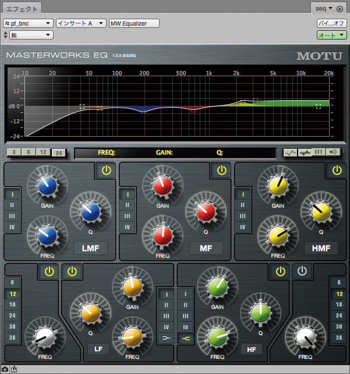Click the HMF yellow Q knob
Image resolution: width=350 pixels, height=374 pixels.
(321, 212)
